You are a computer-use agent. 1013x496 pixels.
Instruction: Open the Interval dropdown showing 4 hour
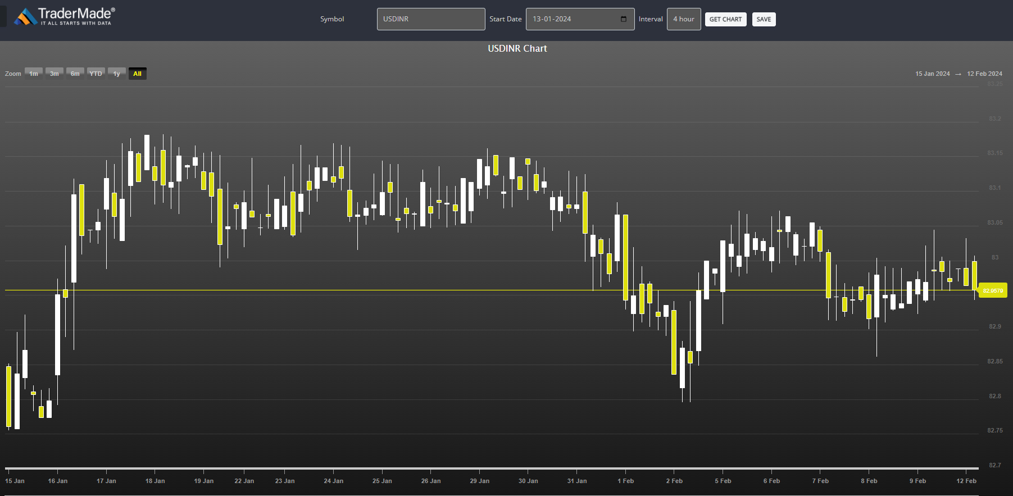pyautogui.click(x=684, y=19)
